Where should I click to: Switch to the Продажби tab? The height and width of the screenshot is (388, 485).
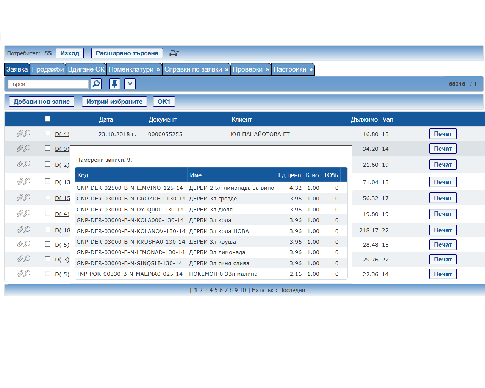pyautogui.click(x=48, y=69)
